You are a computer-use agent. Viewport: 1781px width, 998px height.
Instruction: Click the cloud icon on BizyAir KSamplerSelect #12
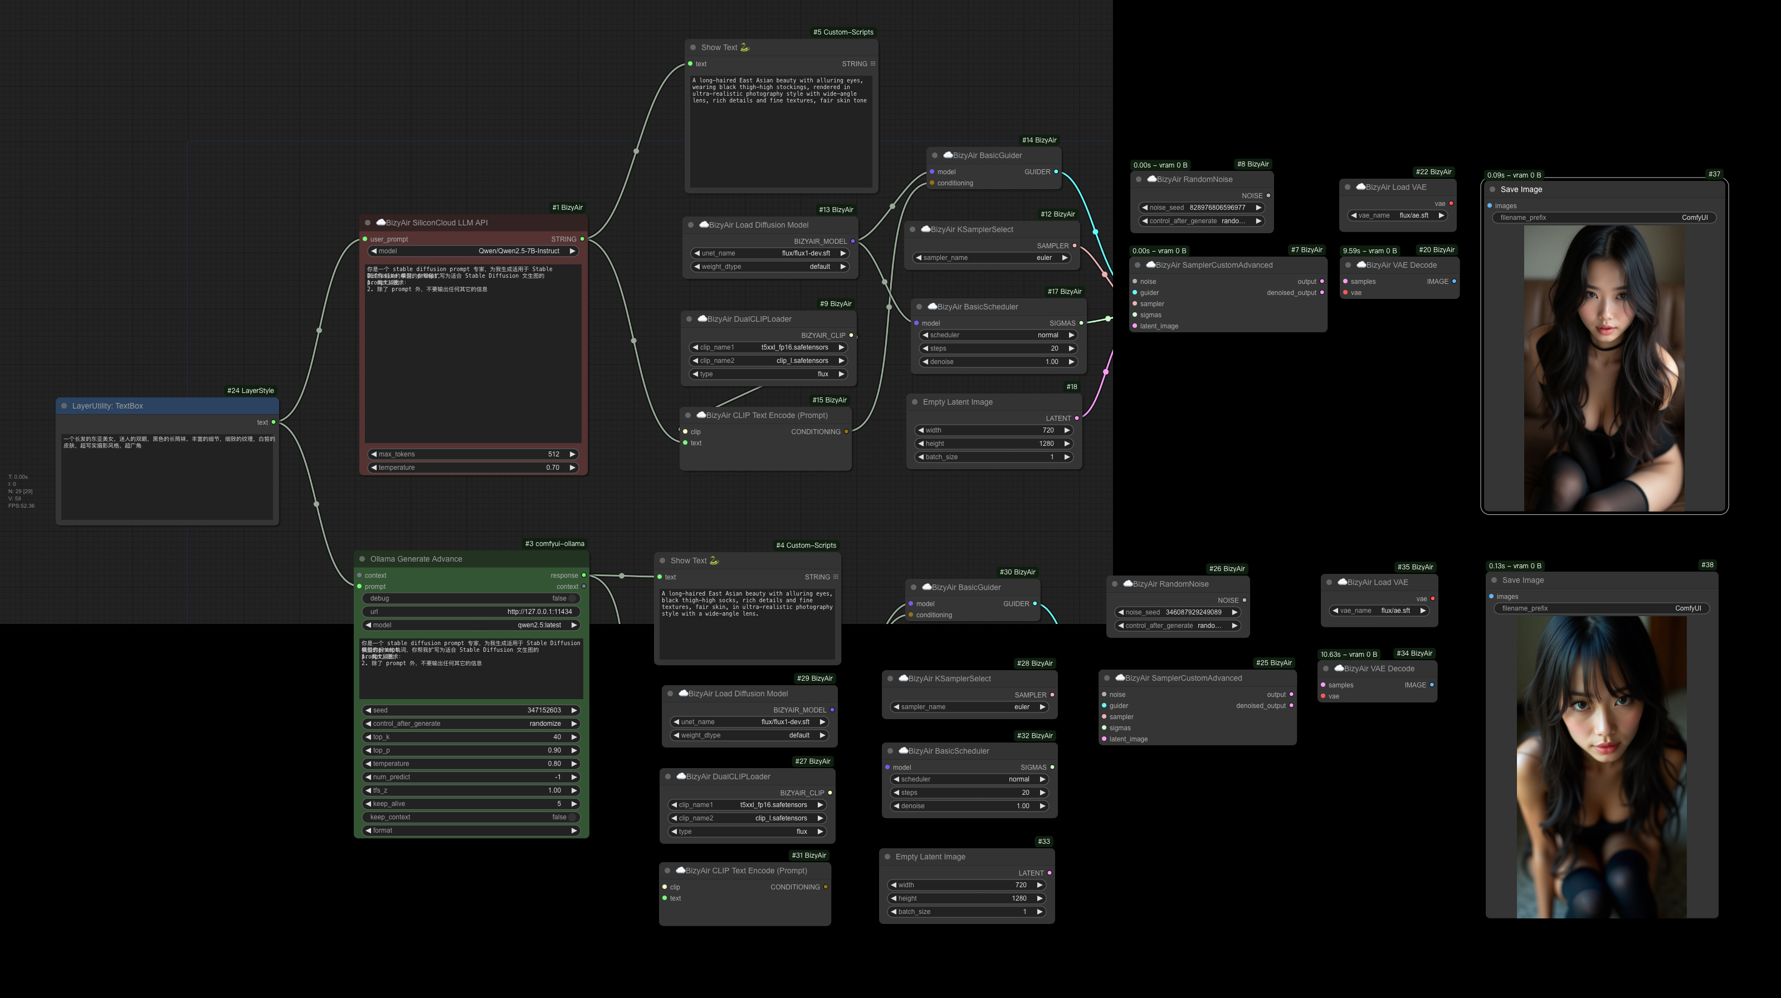click(x=926, y=229)
